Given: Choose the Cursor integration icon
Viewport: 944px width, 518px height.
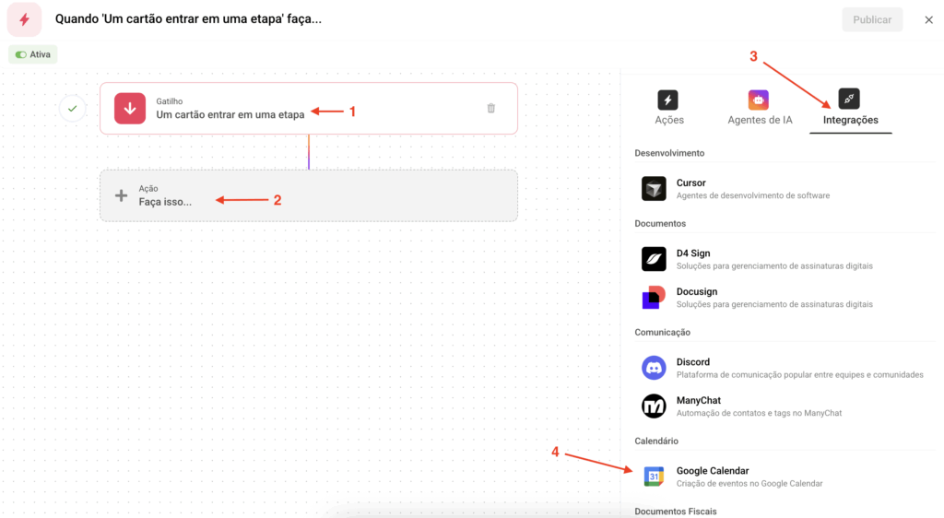Looking at the screenshot, I should click(x=654, y=188).
